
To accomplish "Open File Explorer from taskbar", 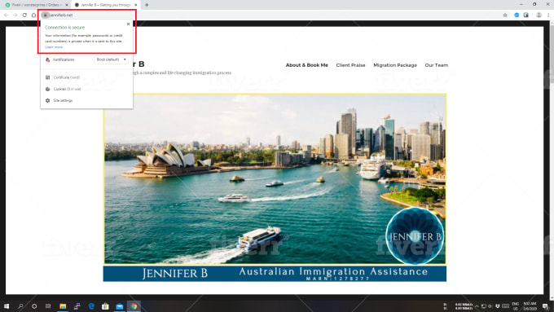I will point(63,306).
